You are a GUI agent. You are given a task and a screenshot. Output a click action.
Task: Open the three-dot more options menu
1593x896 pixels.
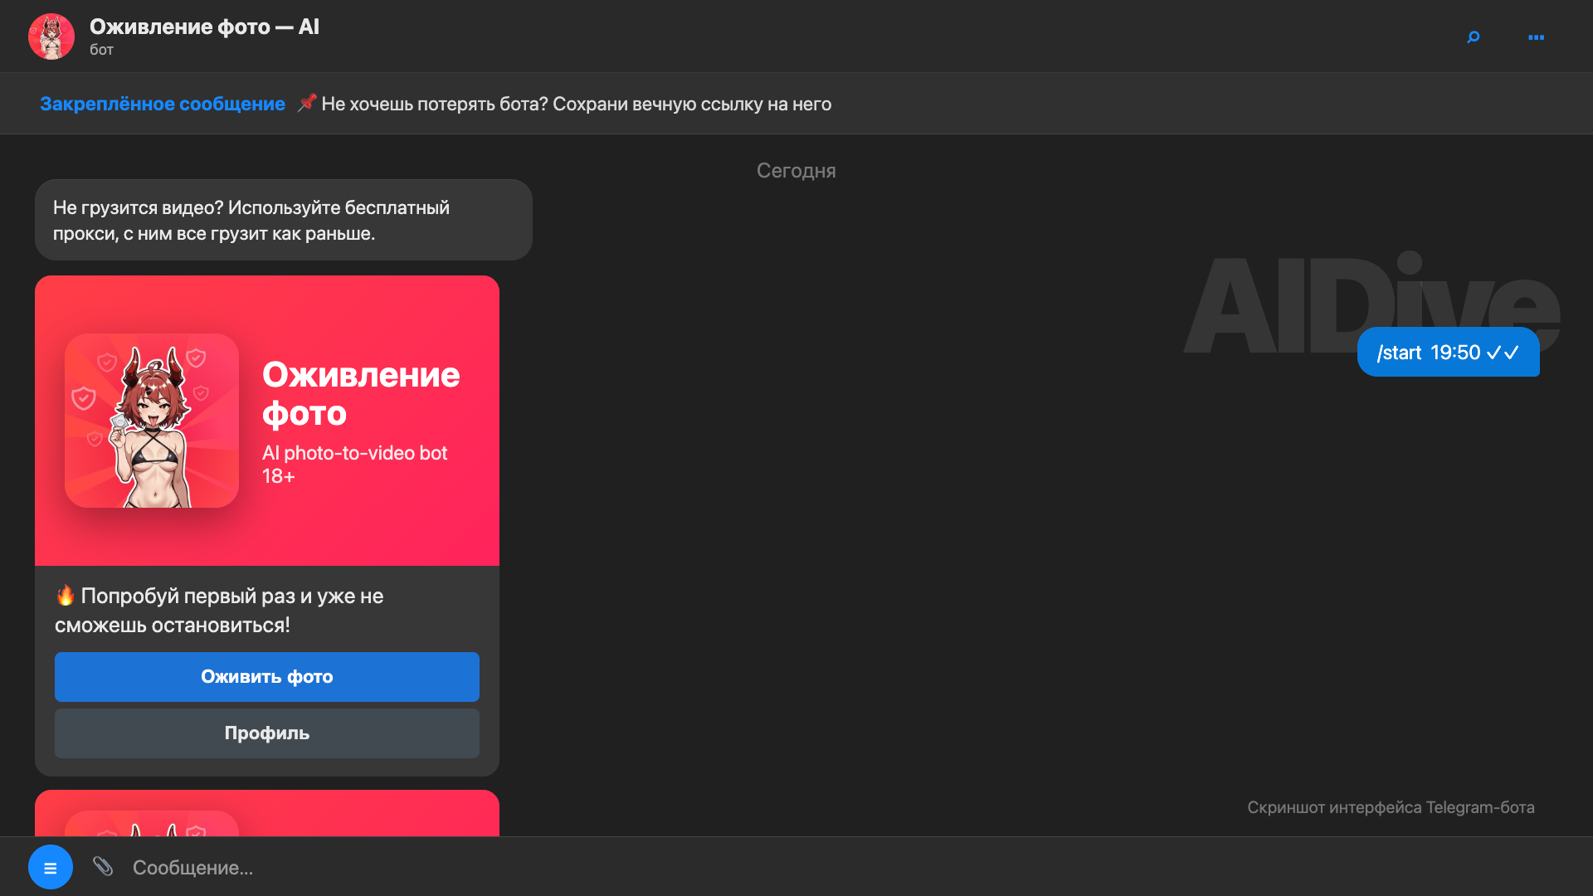coord(1537,37)
